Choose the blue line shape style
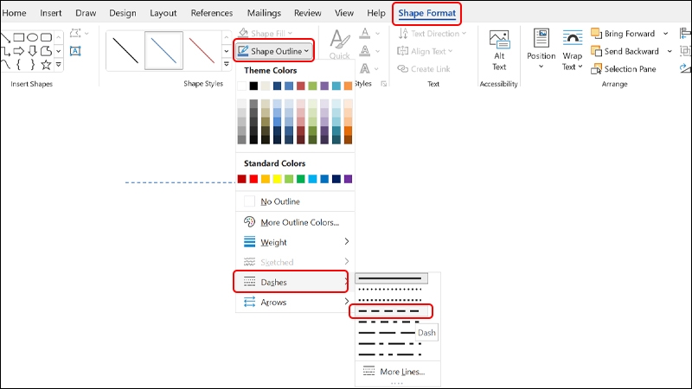The image size is (692, 389). 163,50
